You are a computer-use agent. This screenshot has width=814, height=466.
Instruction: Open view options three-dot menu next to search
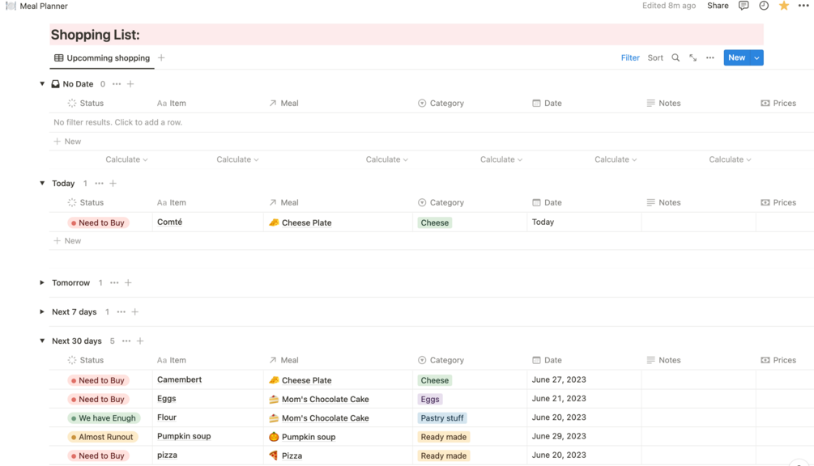pos(710,57)
